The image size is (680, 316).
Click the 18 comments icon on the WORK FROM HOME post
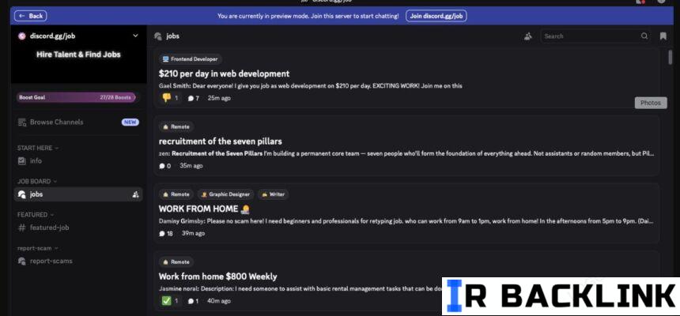click(166, 234)
